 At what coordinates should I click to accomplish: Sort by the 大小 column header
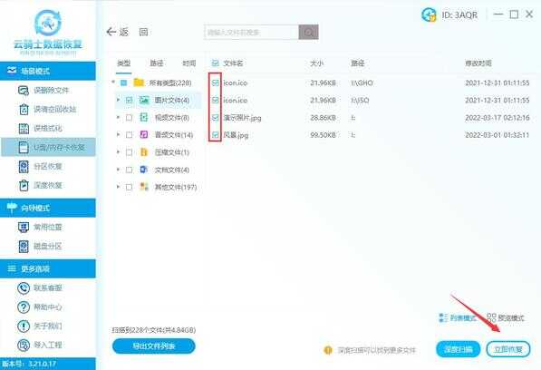point(317,63)
